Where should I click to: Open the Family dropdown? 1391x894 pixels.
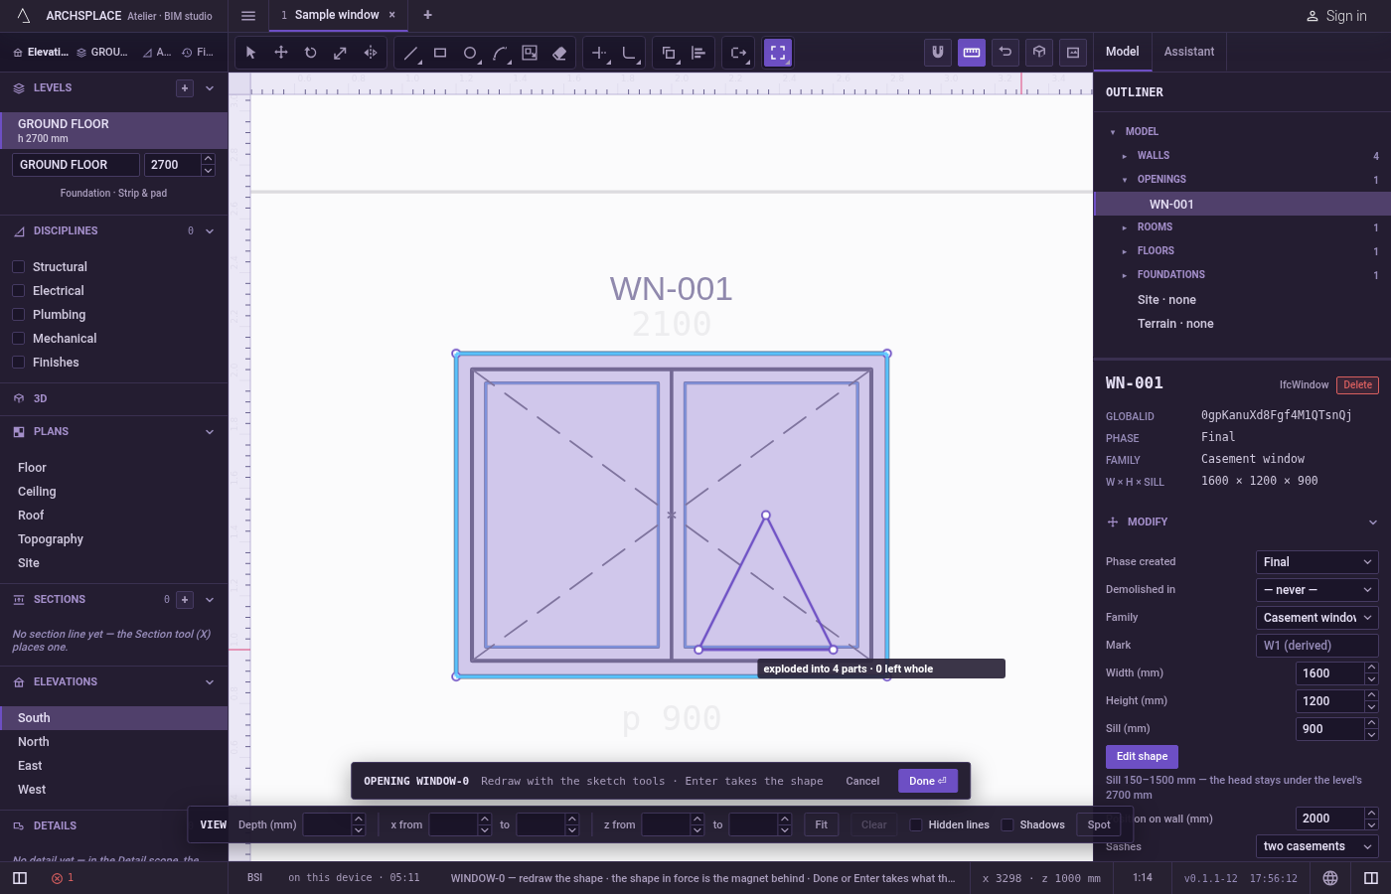pos(1317,618)
